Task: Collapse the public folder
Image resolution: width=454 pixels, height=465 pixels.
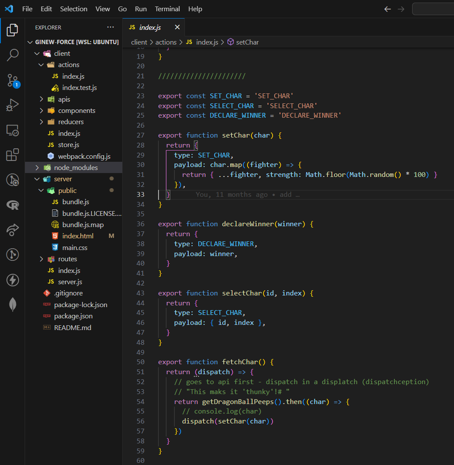Action: pos(41,191)
